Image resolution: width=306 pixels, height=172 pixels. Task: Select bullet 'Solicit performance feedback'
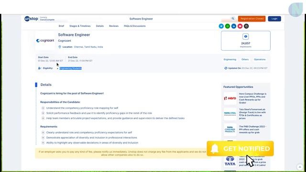click(99, 113)
